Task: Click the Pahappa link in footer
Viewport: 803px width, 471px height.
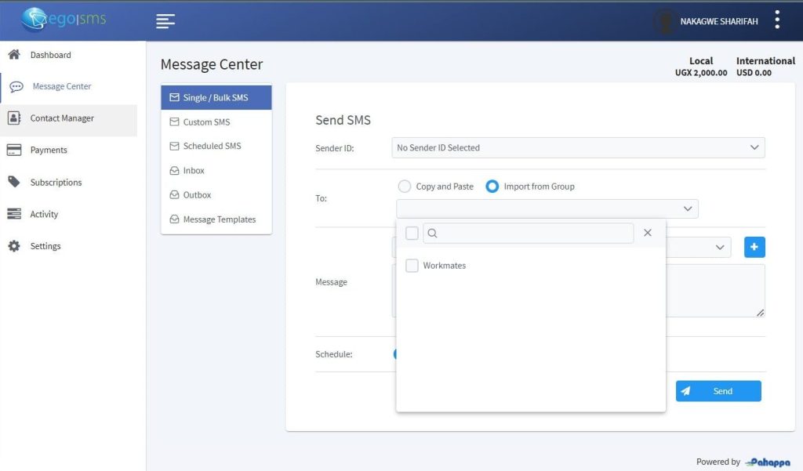Action: point(768,462)
